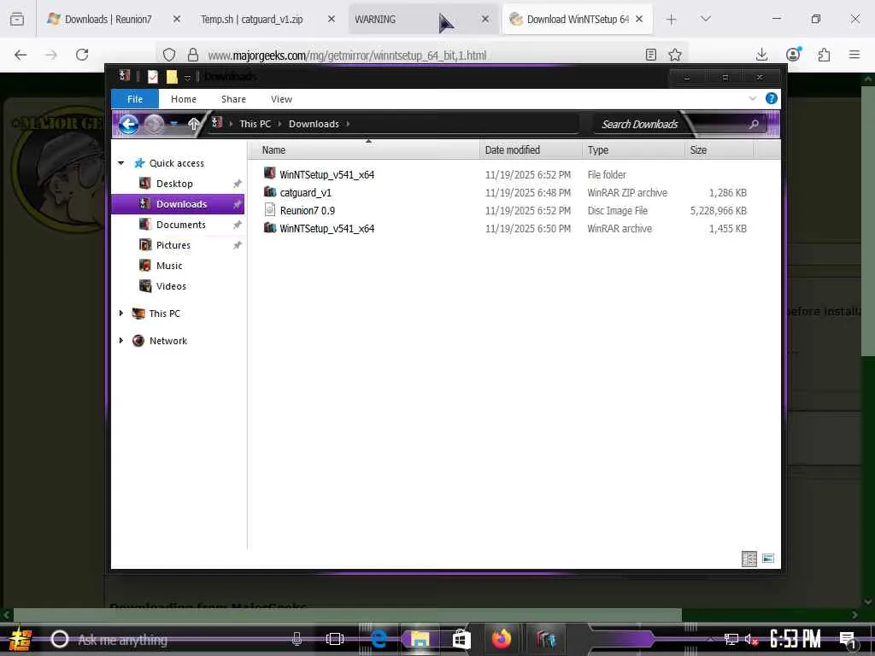This screenshot has height=656, width=875.
Task: Click Downloads in the address breadcrumb
Action: tap(314, 124)
